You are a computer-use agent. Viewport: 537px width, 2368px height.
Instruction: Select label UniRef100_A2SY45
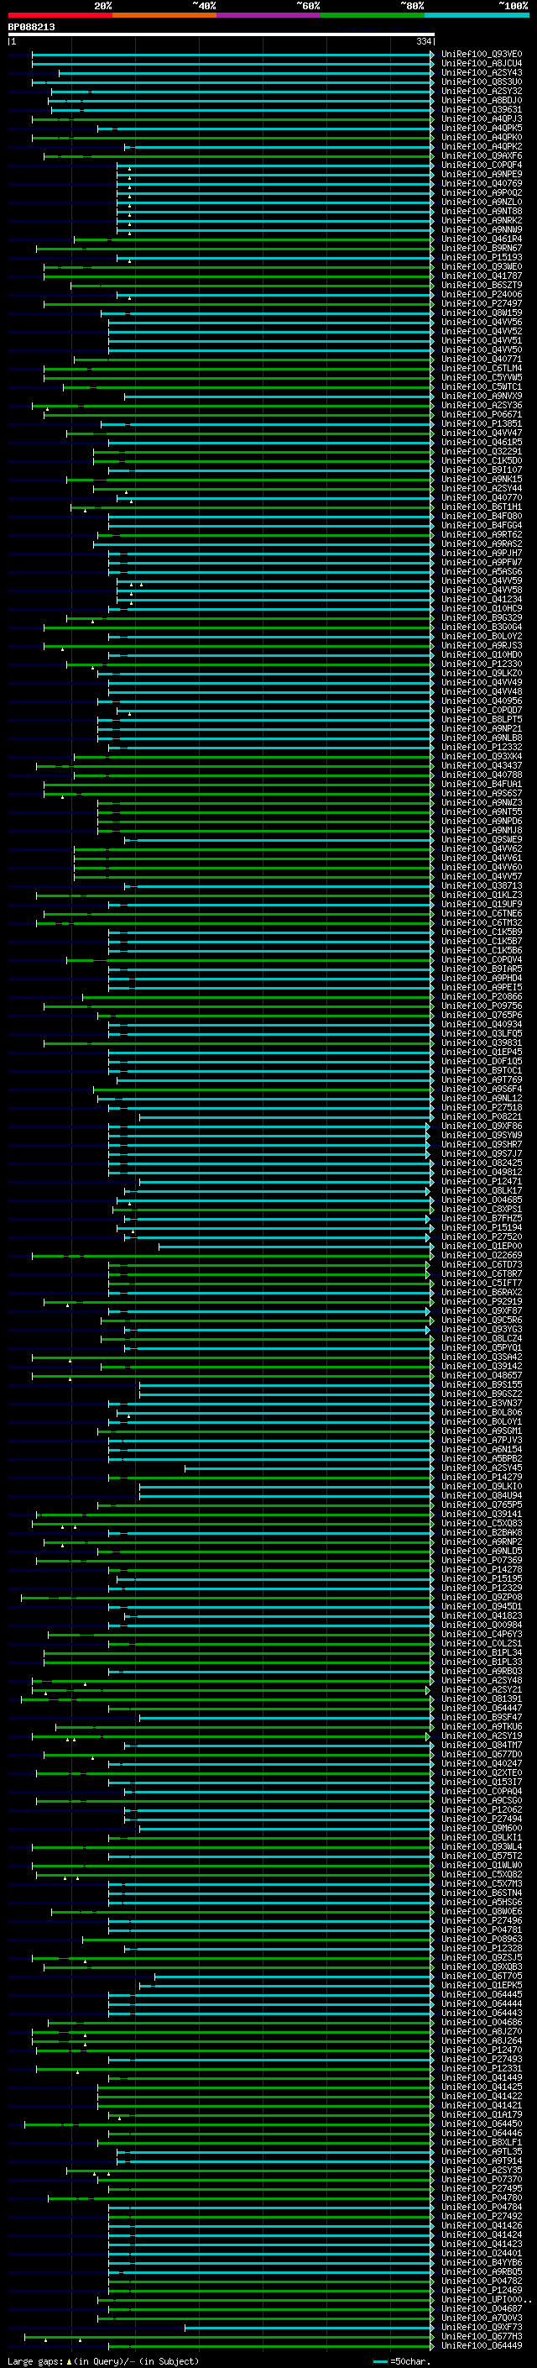point(481,1468)
